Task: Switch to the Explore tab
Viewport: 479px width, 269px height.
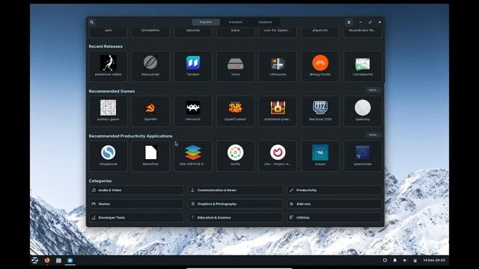Action: 206,22
